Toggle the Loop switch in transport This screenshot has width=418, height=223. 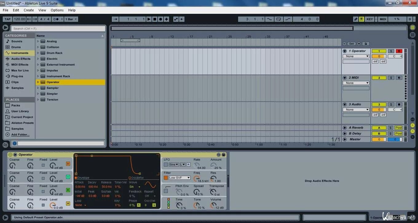(x=278, y=19)
